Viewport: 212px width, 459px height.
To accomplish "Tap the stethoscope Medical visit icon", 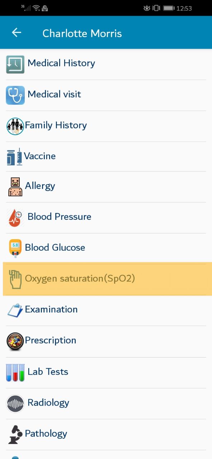I will pos(15,95).
